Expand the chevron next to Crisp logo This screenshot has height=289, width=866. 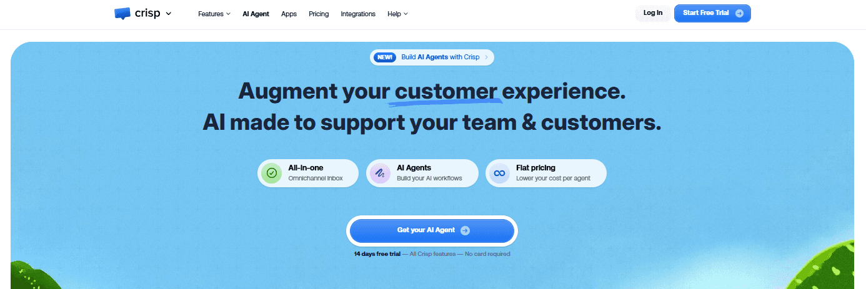[x=169, y=14]
